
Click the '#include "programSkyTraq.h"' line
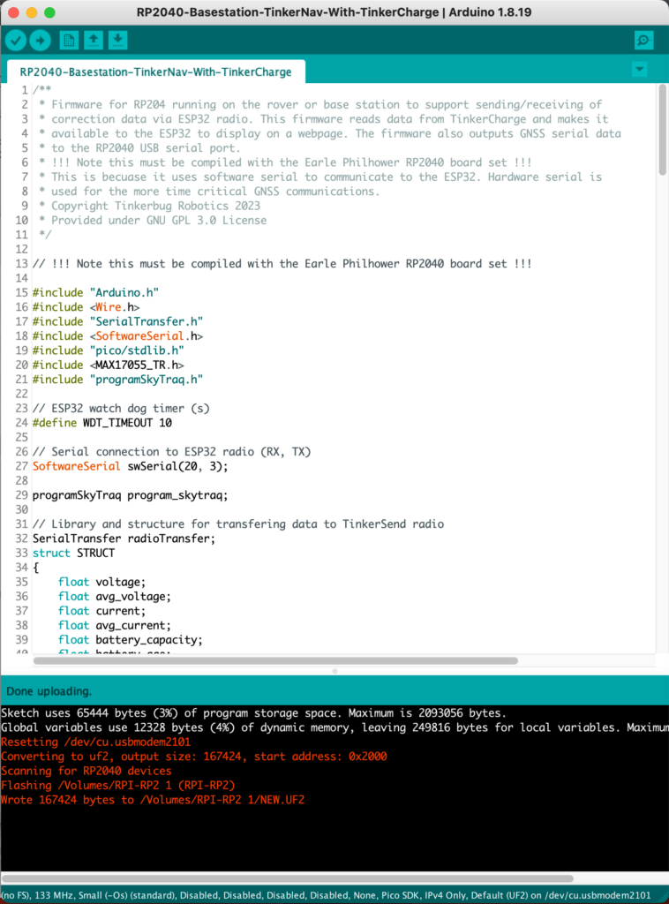pos(117,380)
